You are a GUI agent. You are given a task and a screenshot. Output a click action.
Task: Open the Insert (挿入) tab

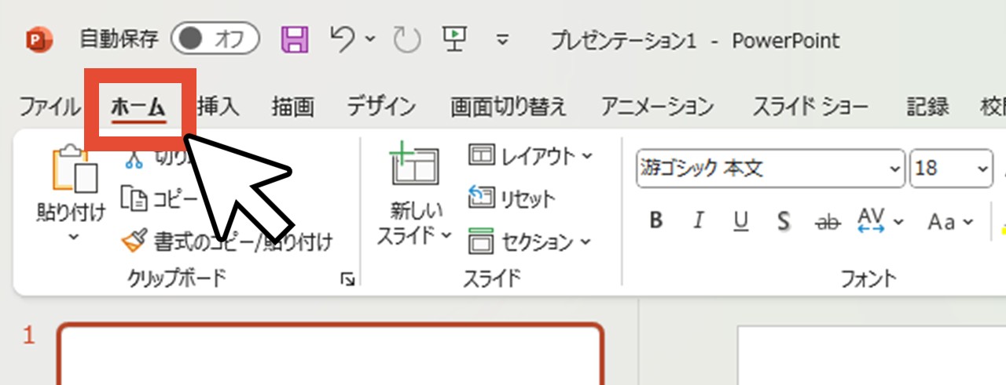point(218,106)
